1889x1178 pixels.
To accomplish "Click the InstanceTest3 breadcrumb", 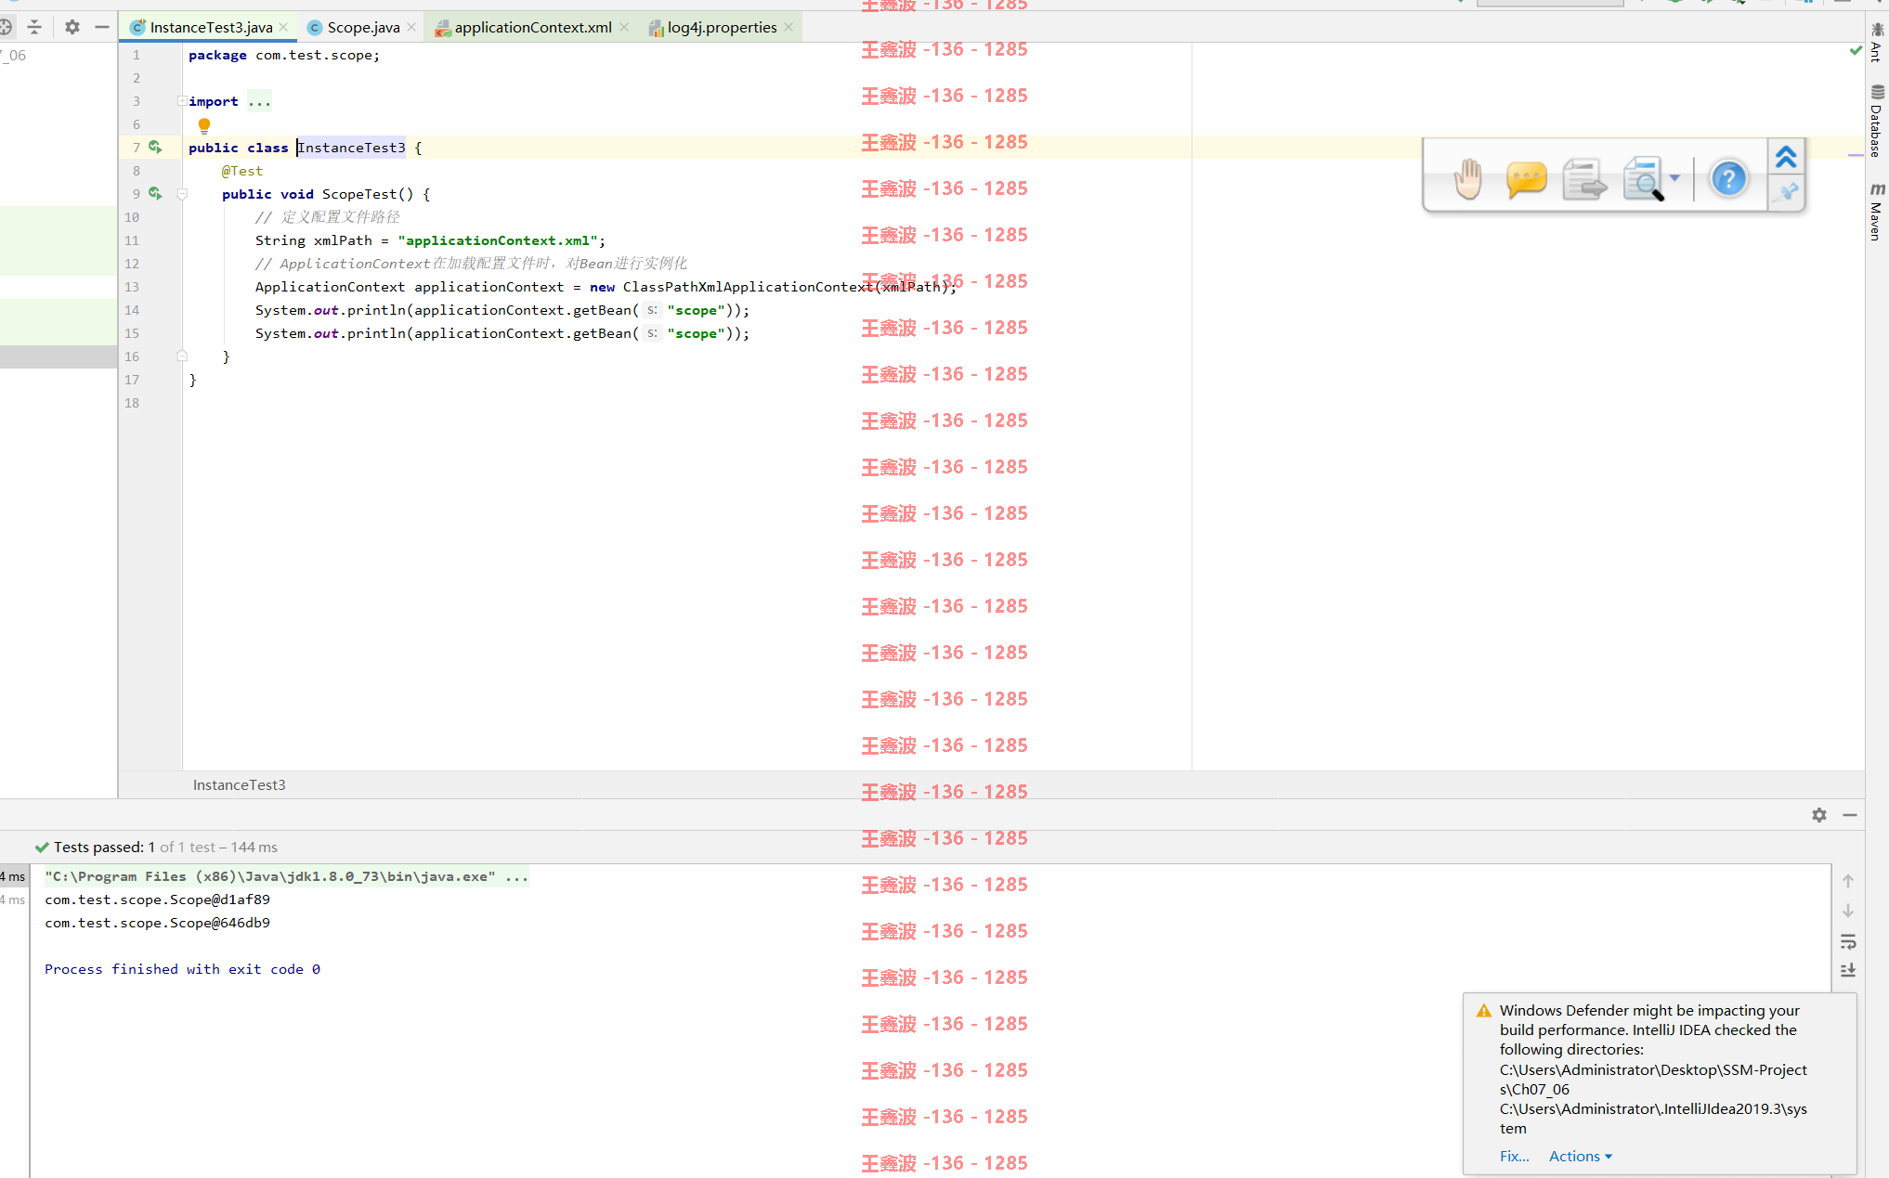I will (x=239, y=785).
